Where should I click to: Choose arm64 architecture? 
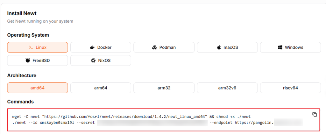(101, 88)
